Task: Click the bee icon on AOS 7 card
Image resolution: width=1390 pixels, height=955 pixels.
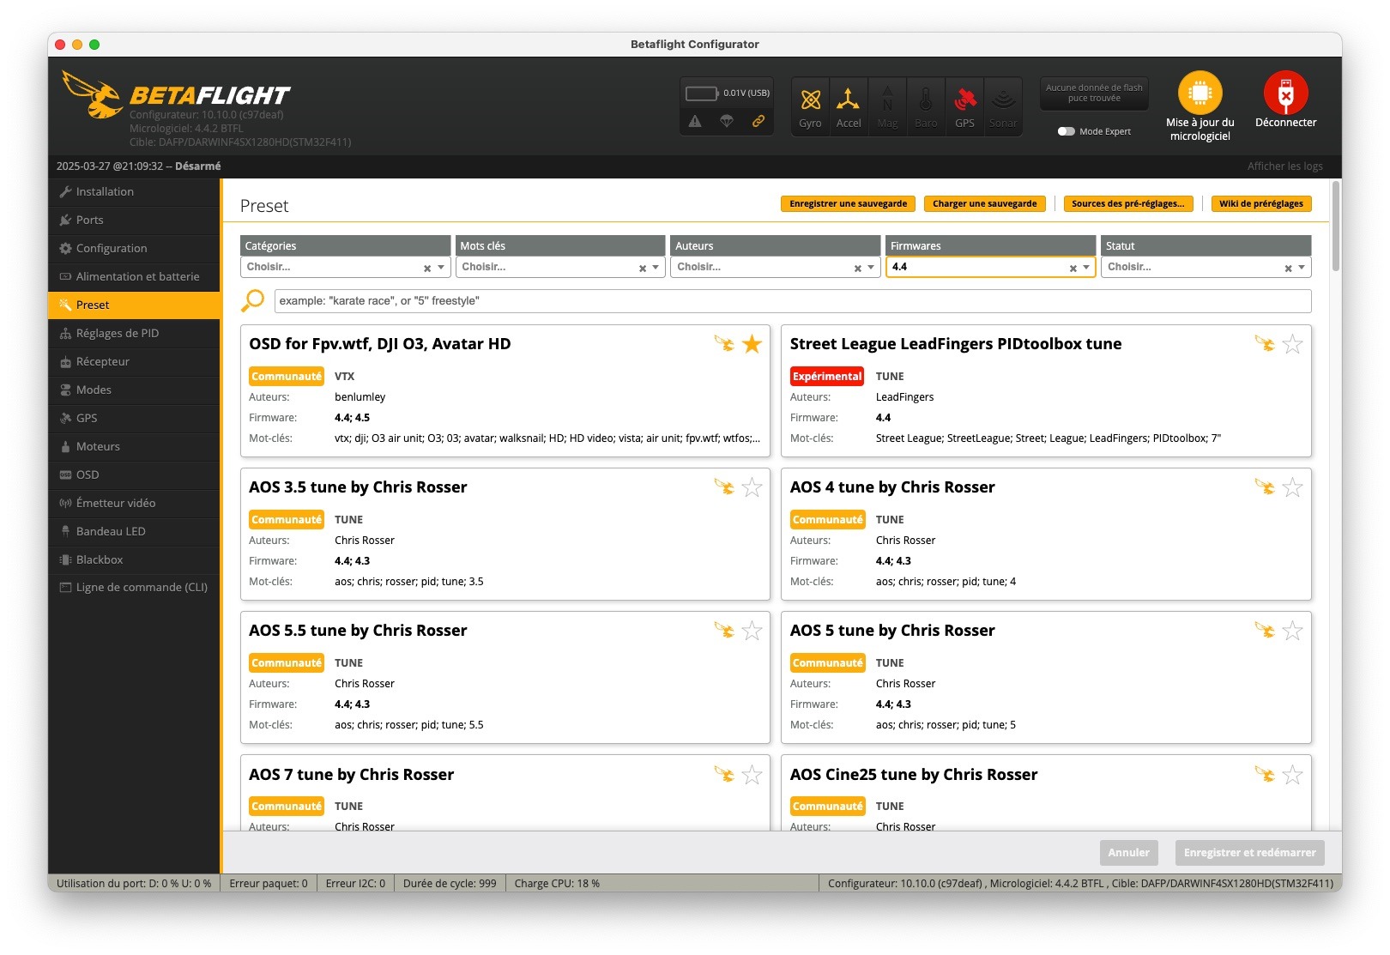Action: click(724, 775)
